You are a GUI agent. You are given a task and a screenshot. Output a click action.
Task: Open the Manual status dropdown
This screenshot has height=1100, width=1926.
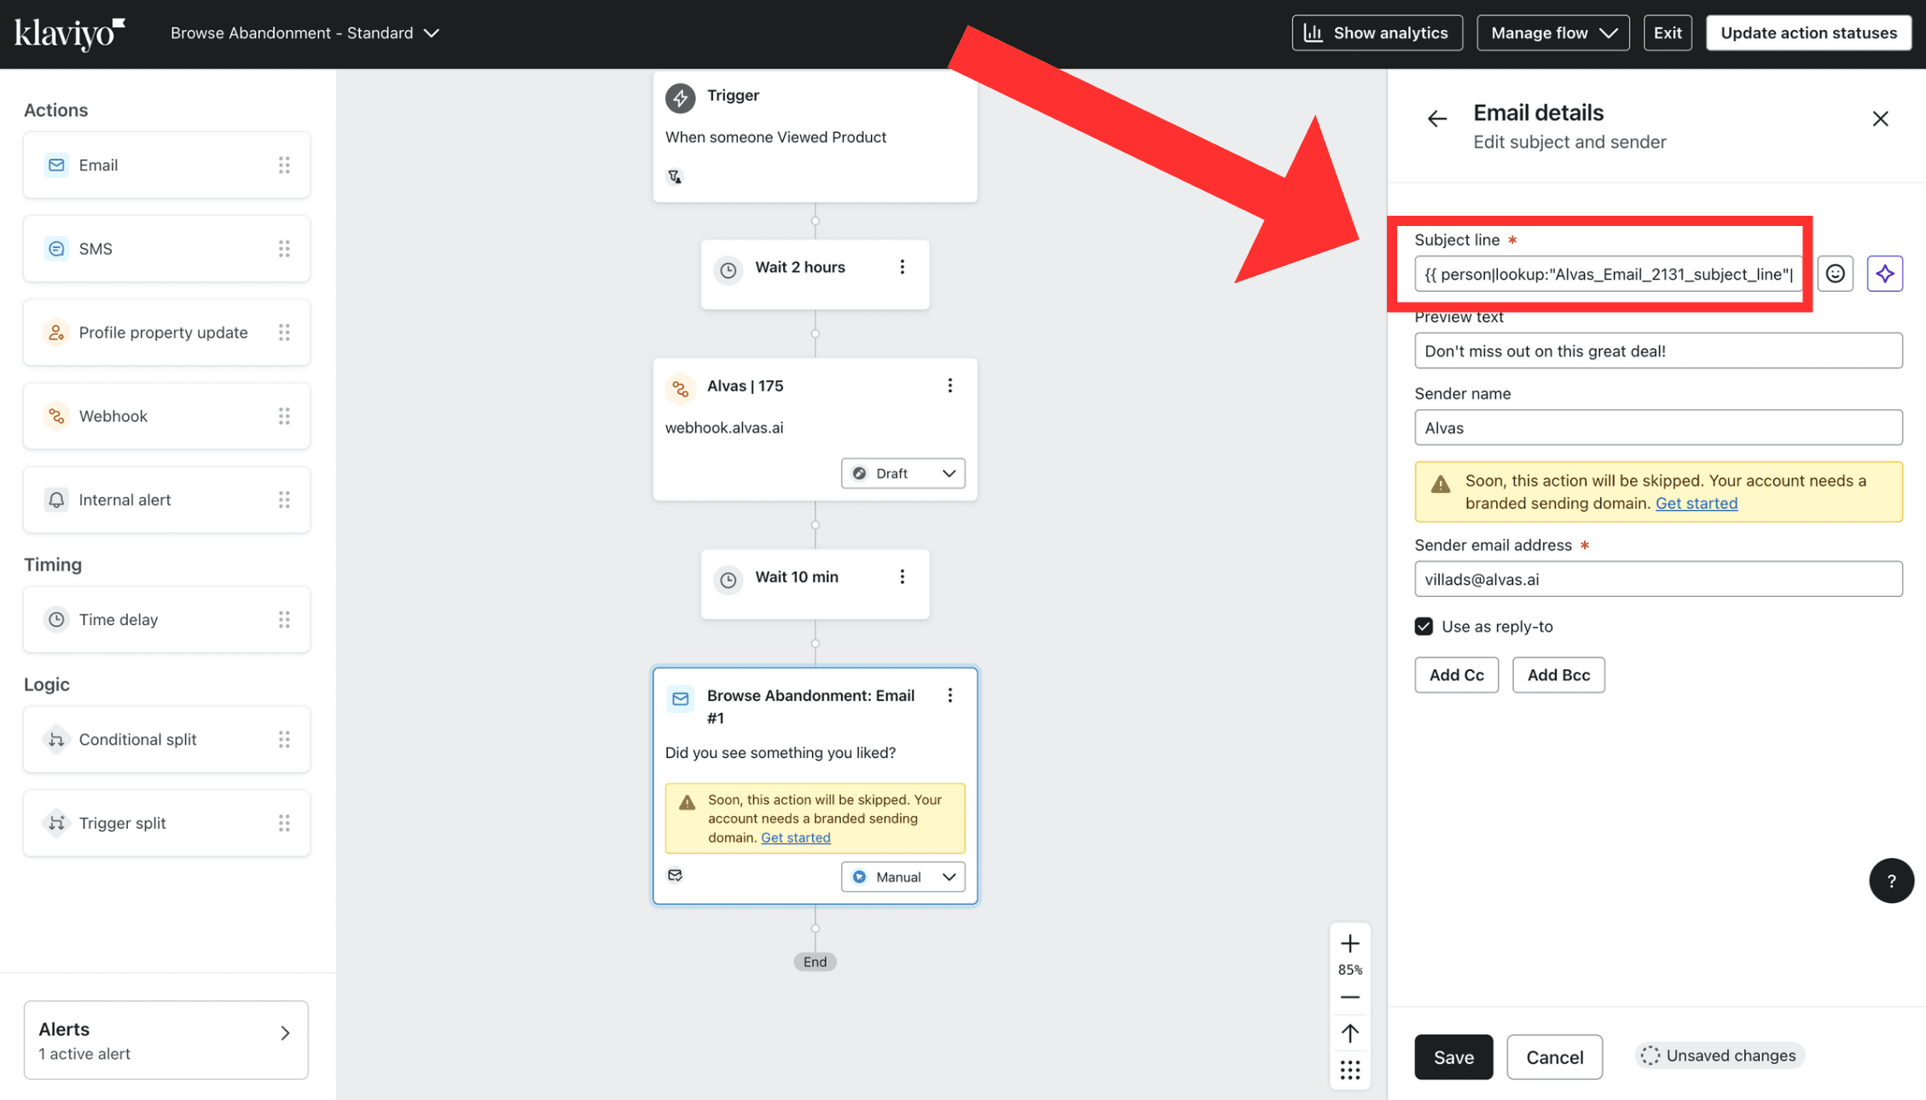pyautogui.click(x=902, y=877)
